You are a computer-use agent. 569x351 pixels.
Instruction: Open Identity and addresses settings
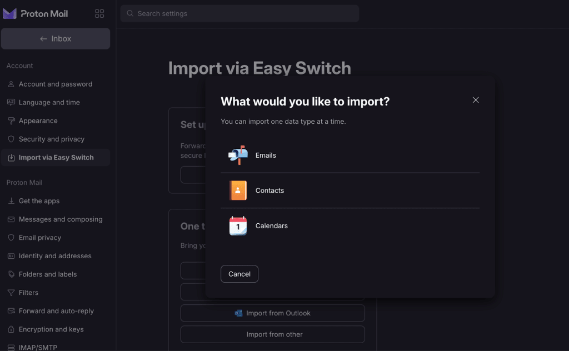(56, 256)
